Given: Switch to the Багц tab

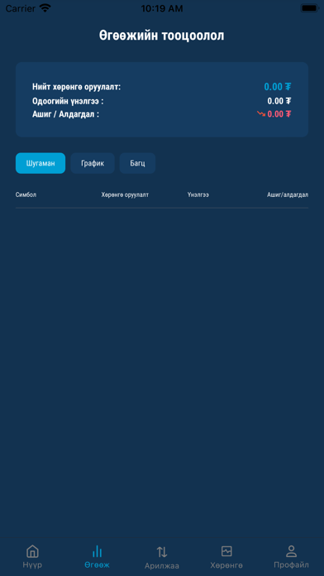Looking at the screenshot, I should [137, 163].
